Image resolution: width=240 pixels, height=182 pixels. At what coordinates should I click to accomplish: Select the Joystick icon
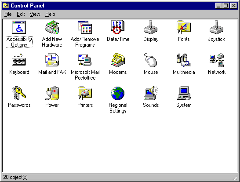click(x=216, y=27)
